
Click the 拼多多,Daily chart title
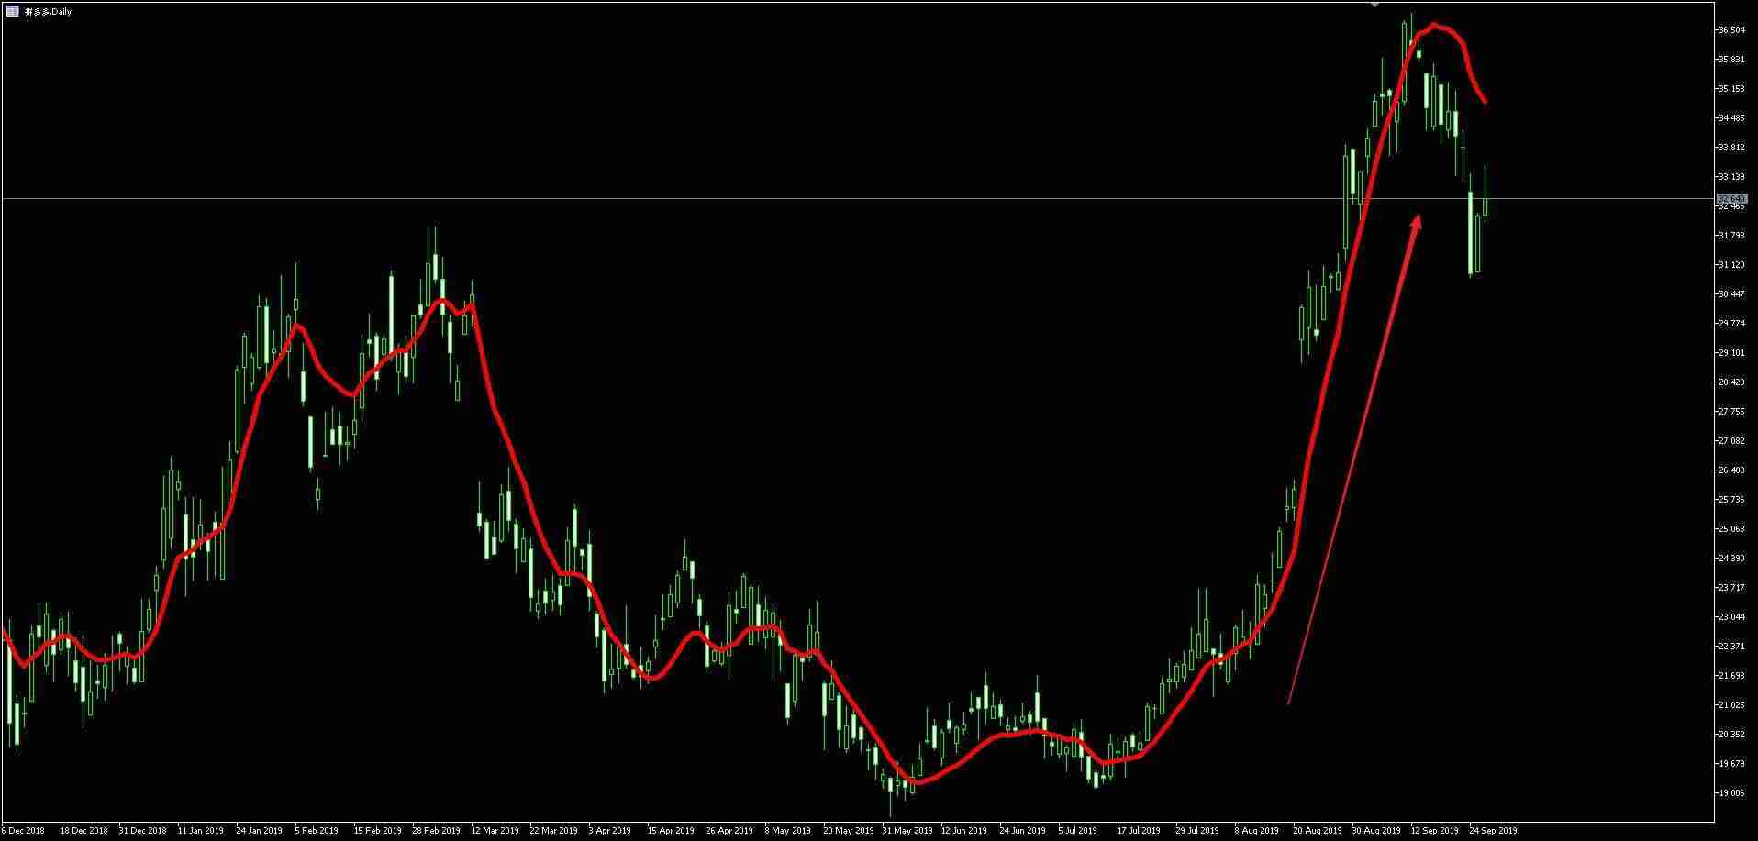48,12
